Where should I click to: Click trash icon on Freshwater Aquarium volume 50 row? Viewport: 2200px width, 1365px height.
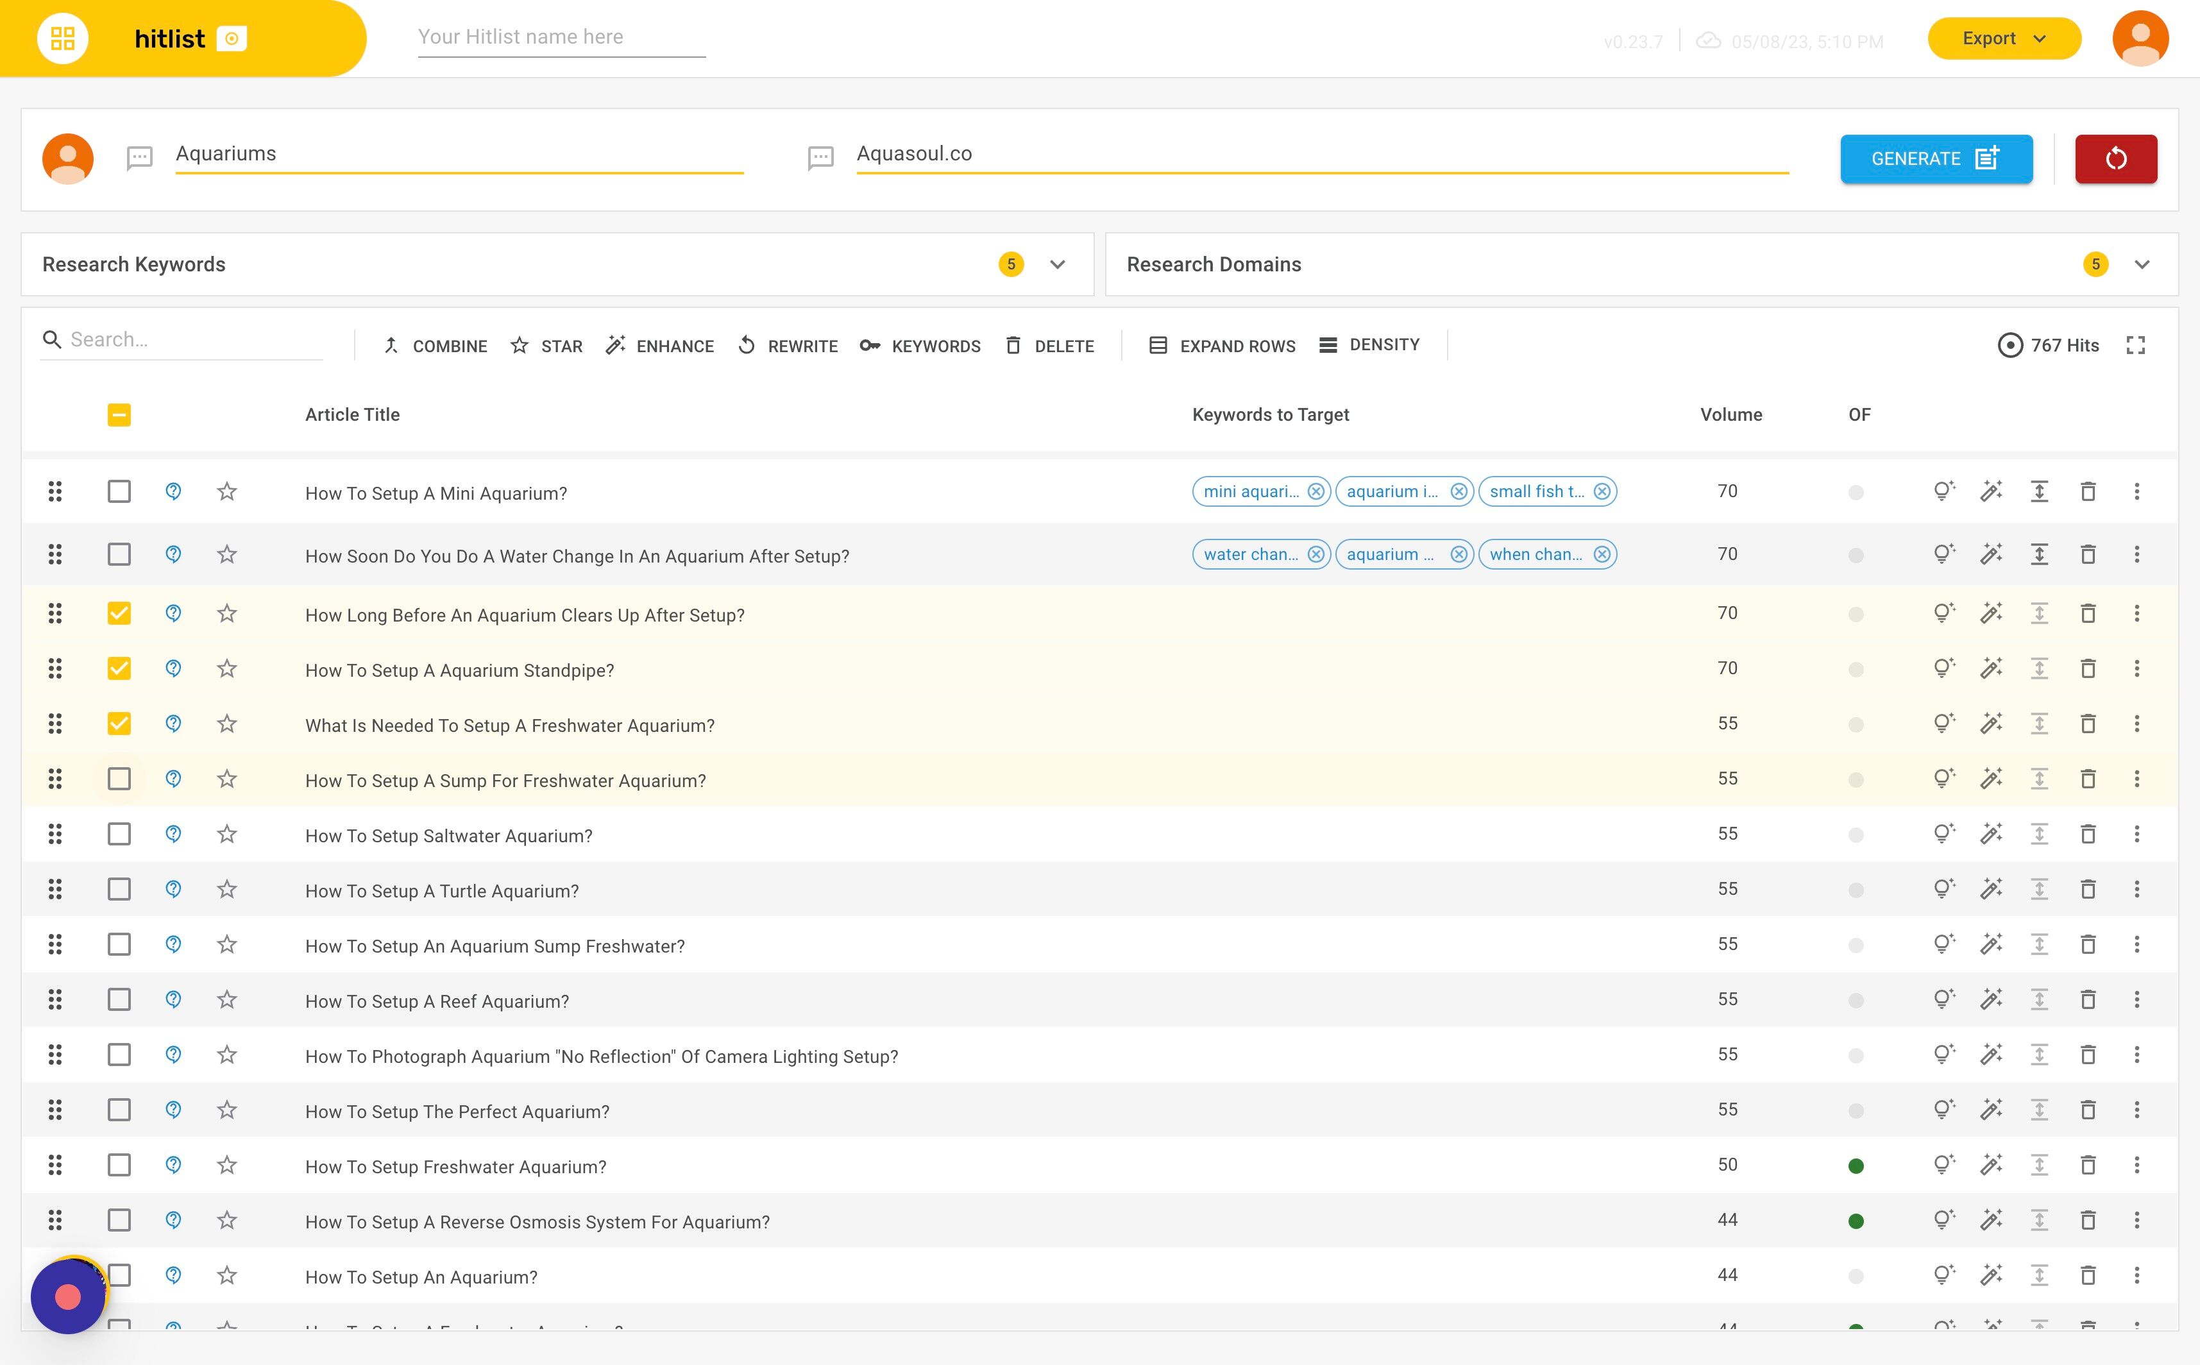point(2087,1165)
